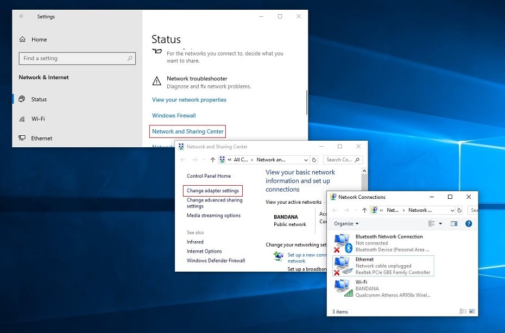The width and height of the screenshot is (505, 333).
Task: Refresh the Network and Sharing Center window
Action: point(314,160)
